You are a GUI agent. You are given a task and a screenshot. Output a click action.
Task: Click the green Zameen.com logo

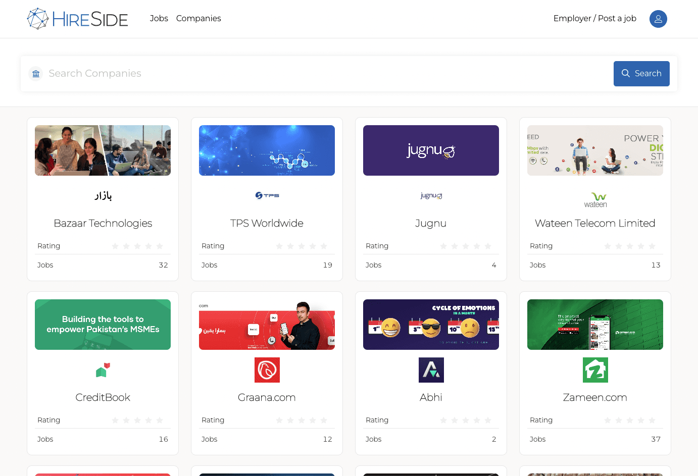595,370
